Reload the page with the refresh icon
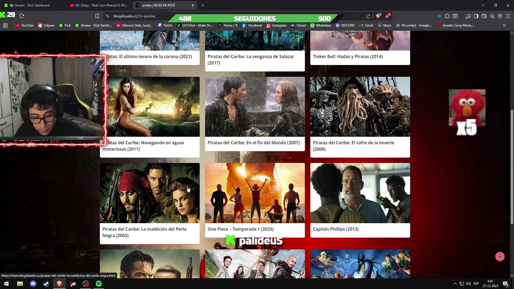 22,16
